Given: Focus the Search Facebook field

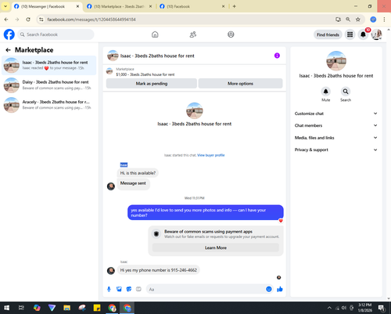Looking at the screenshot, I should coord(56,34).
